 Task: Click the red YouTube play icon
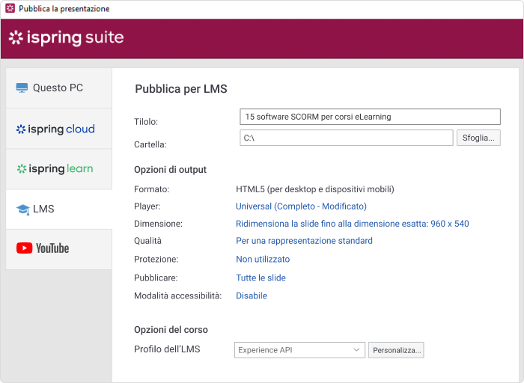(x=24, y=248)
